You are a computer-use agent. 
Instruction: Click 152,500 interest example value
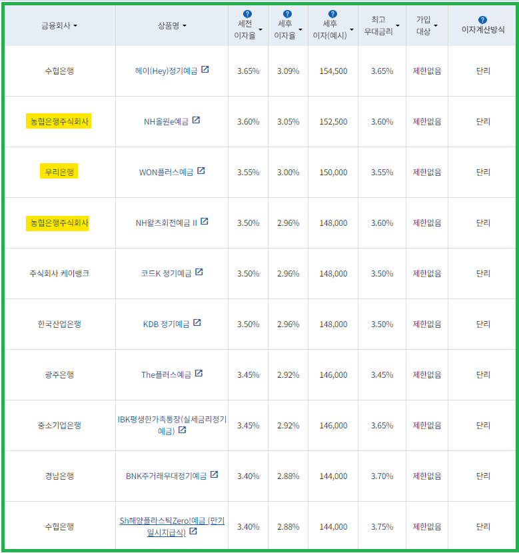coord(333,122)
